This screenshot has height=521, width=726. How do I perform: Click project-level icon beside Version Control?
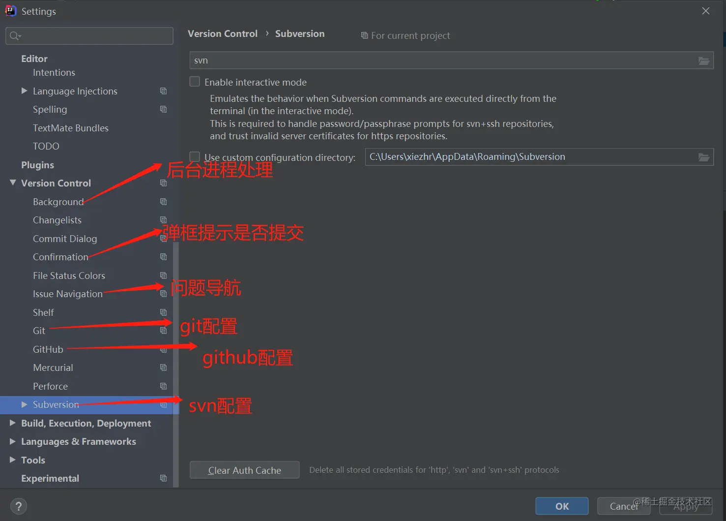(x=164, y=183)
